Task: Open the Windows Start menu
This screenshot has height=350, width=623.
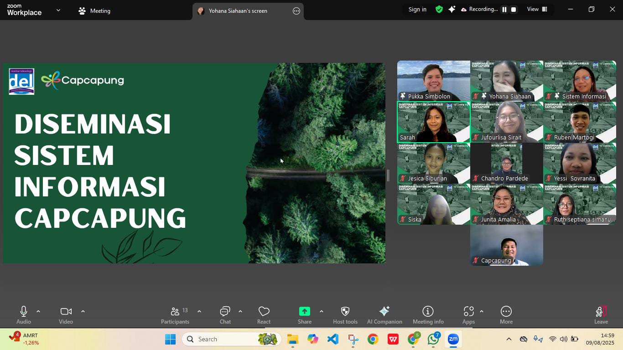Action: click(170, 339)
